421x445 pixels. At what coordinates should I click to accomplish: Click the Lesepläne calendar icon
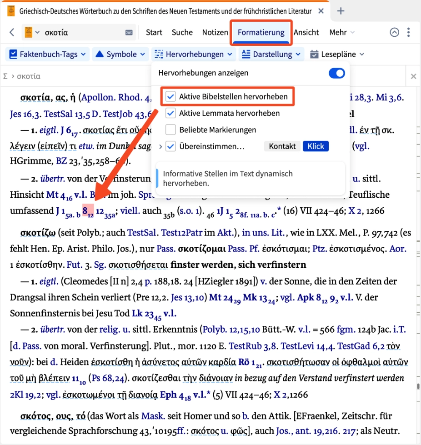click(314, 54)
